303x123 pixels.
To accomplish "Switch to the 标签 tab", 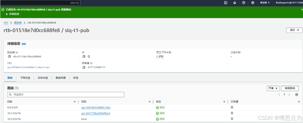I will 76,78.
